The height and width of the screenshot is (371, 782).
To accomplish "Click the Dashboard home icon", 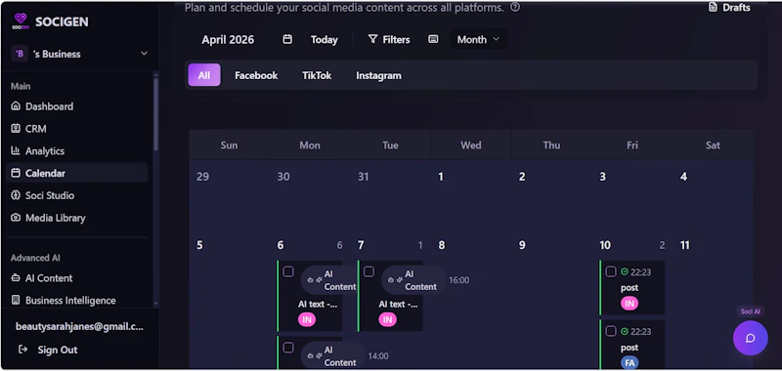I will tap(16, 106).
